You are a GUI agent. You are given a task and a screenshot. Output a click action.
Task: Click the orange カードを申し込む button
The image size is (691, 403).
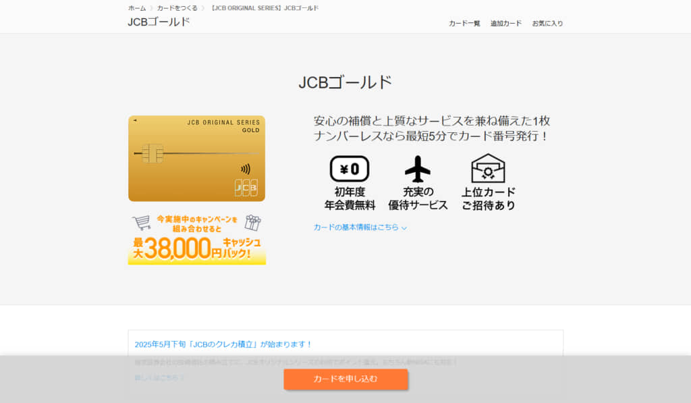pyautogui.click(x=345, y=379)
